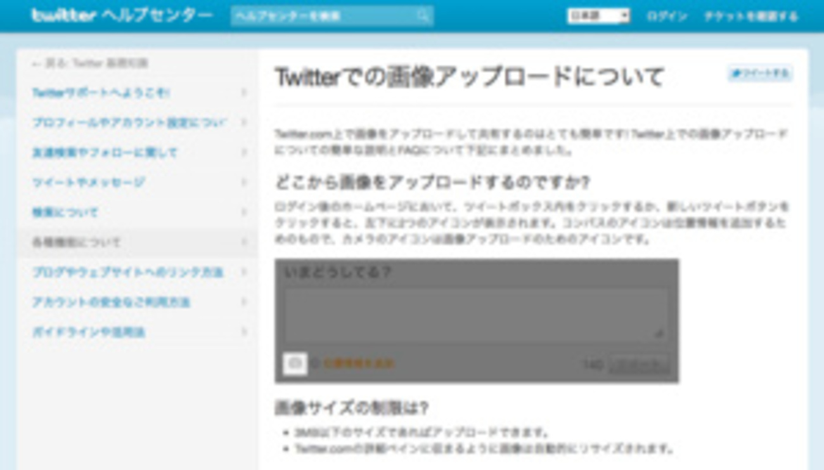Click the magnifier search icon in header
This screenshot has height=470, width=824.
click(424, 16)
